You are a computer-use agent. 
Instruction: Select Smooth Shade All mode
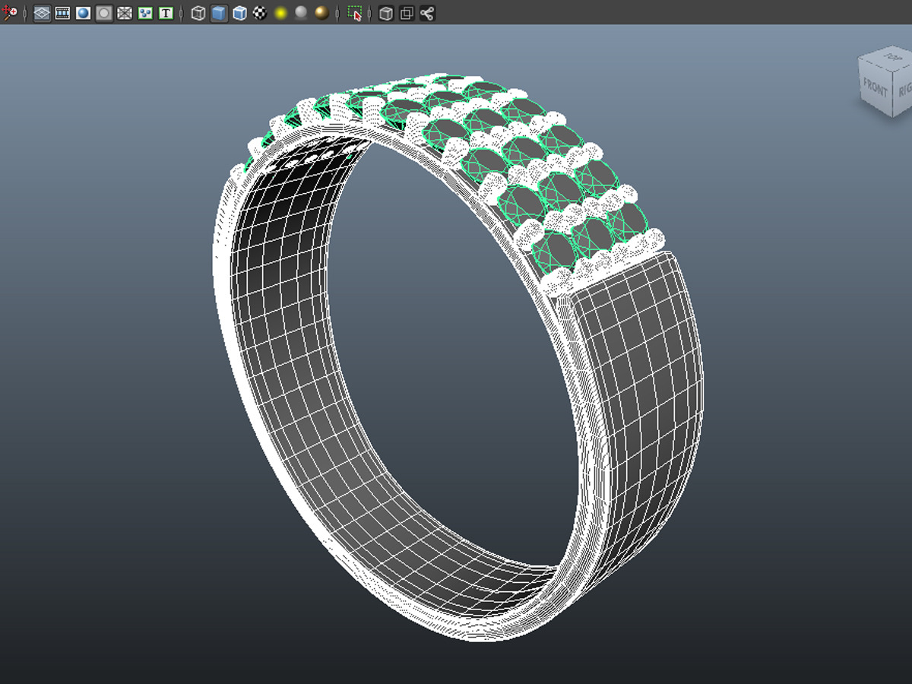click(219, 13)
